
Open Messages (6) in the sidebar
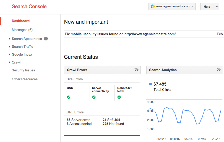point(22,30)
